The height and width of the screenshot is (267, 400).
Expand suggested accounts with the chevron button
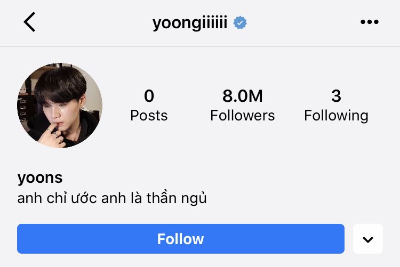tap(368, 239)
